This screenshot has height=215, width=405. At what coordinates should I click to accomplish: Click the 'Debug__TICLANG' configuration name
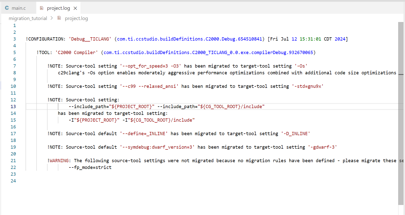click(90, 39)
